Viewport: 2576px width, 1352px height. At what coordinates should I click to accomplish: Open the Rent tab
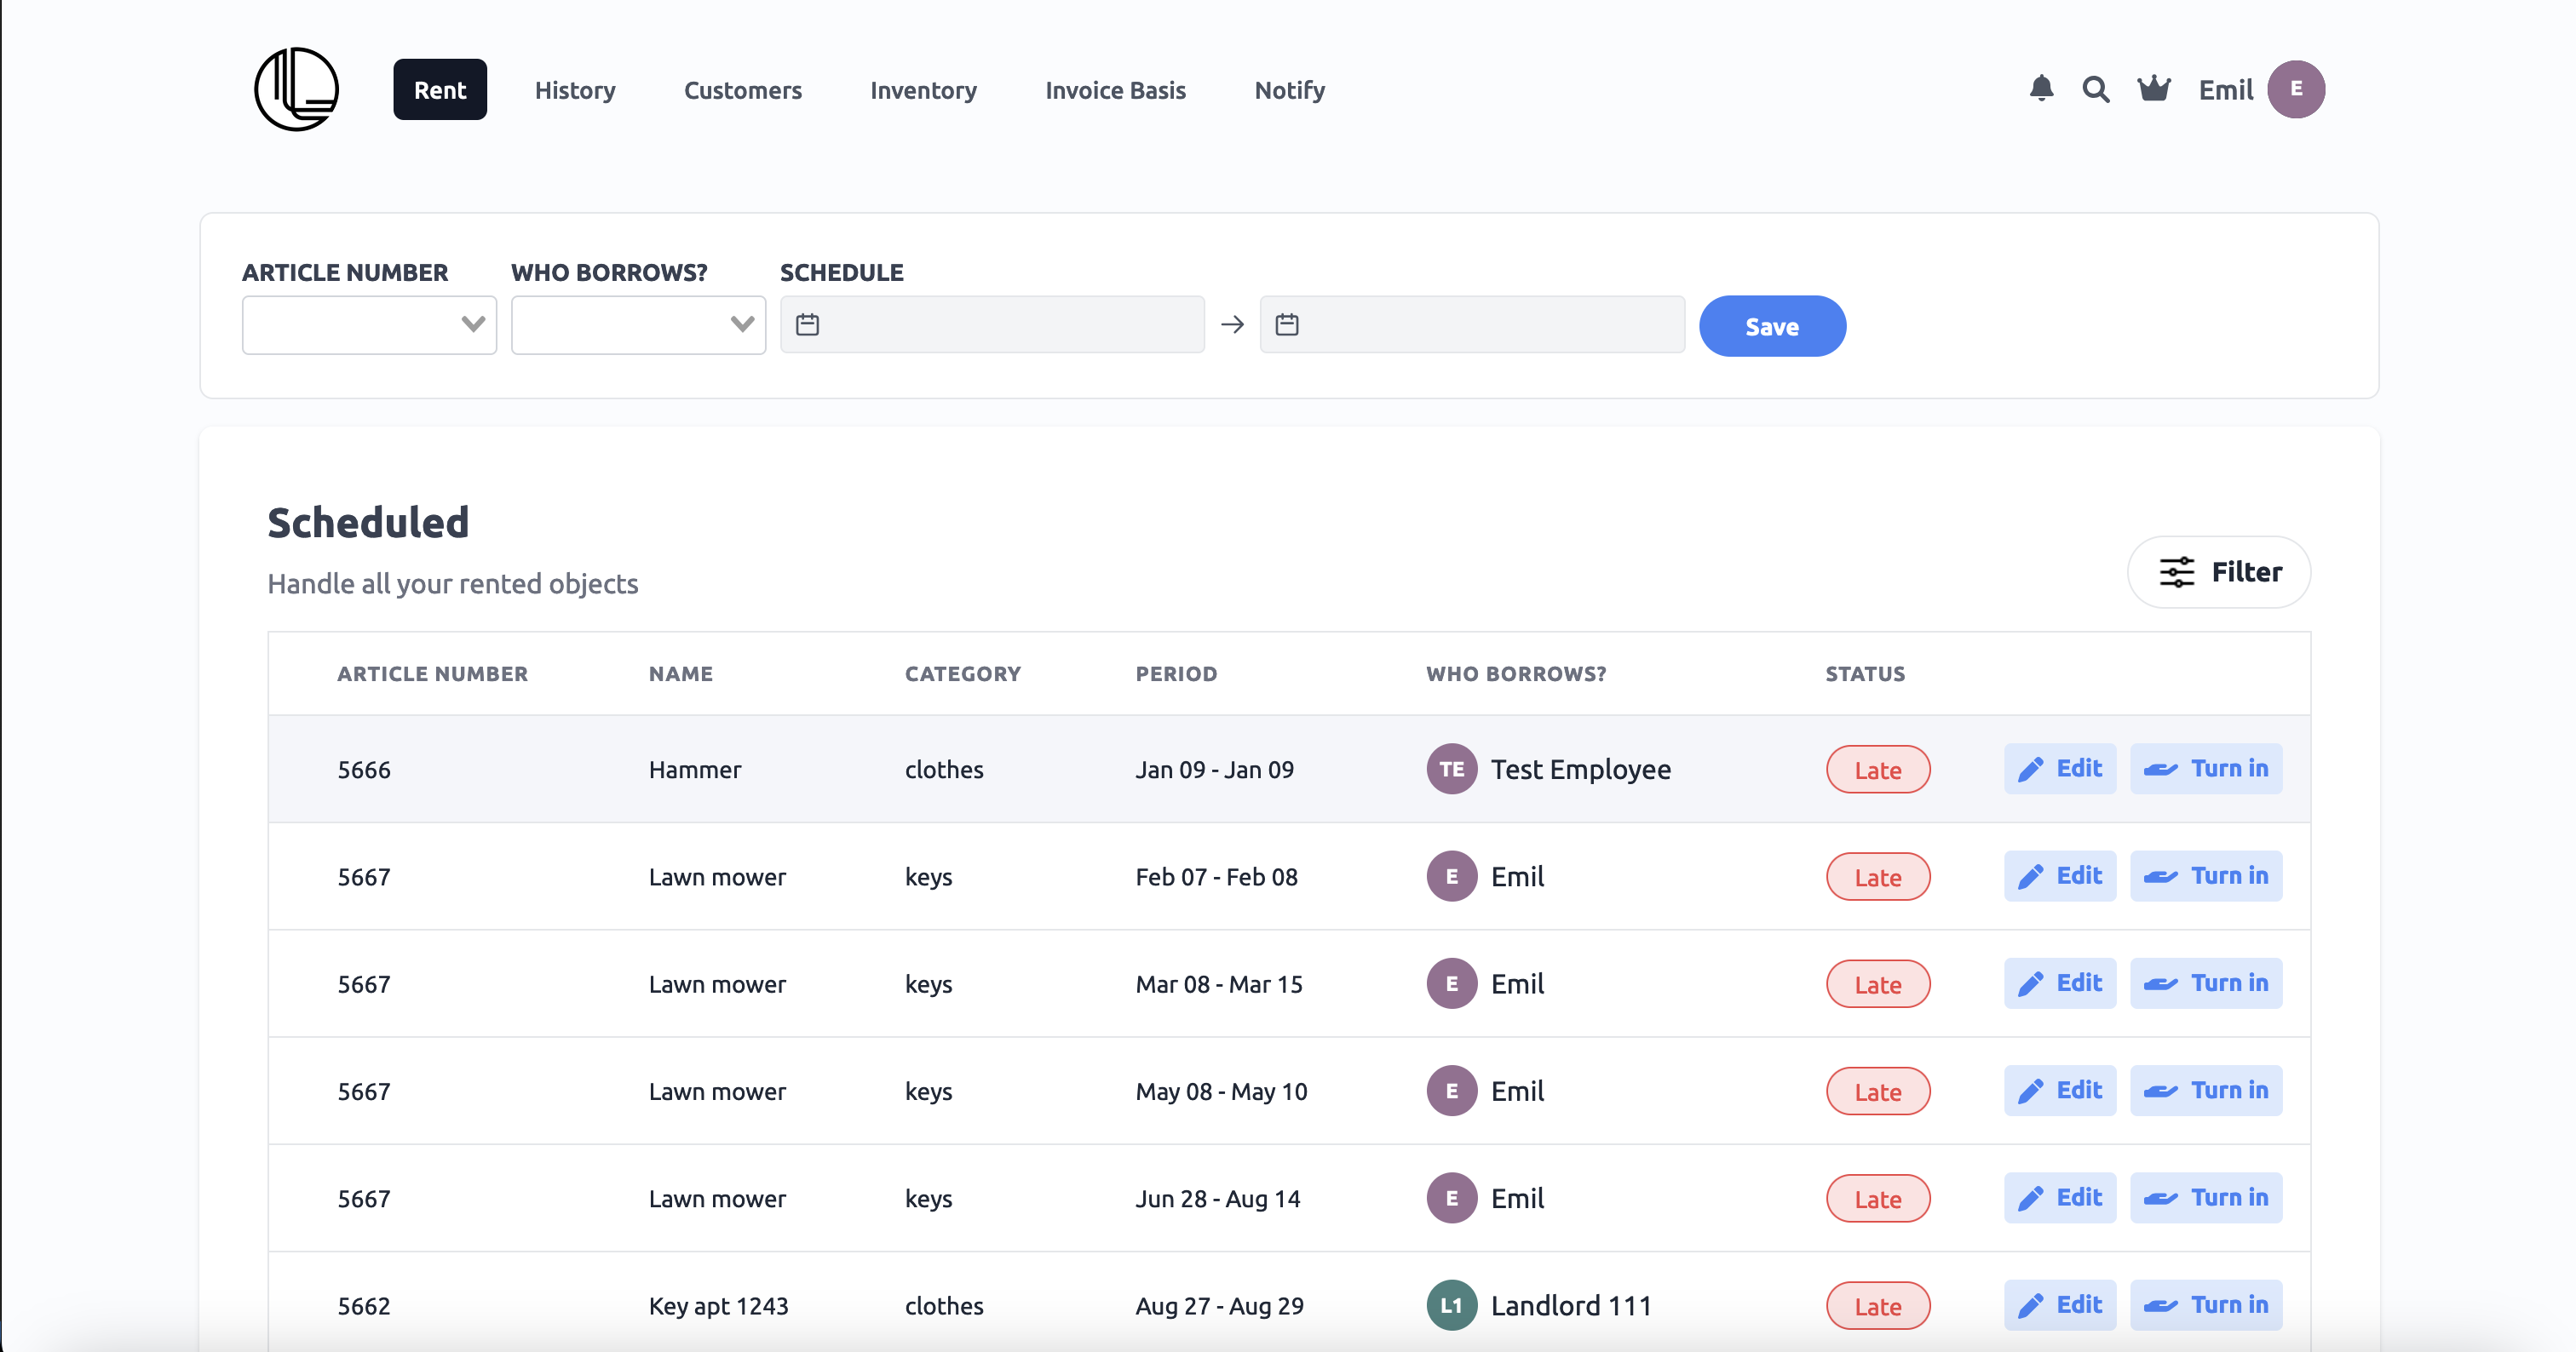click(440, 90)
